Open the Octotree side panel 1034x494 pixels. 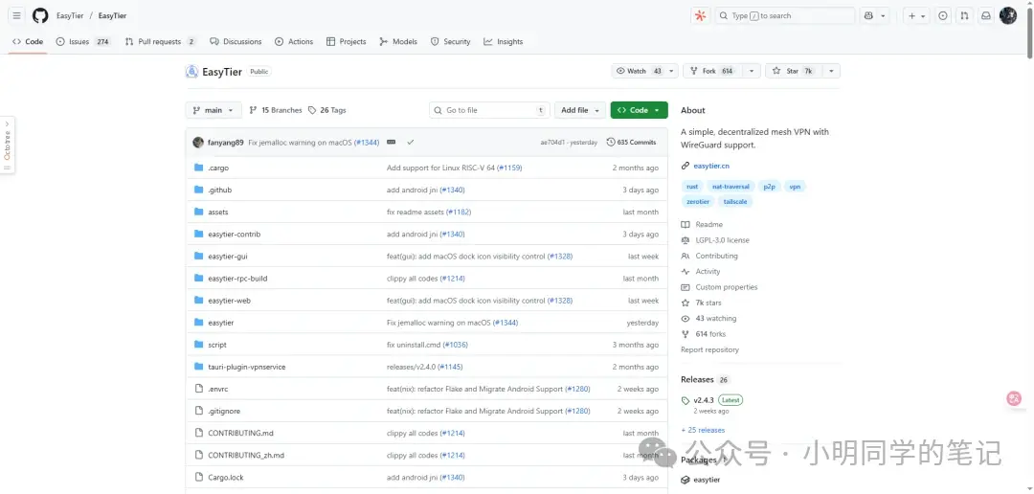(8, 146)
